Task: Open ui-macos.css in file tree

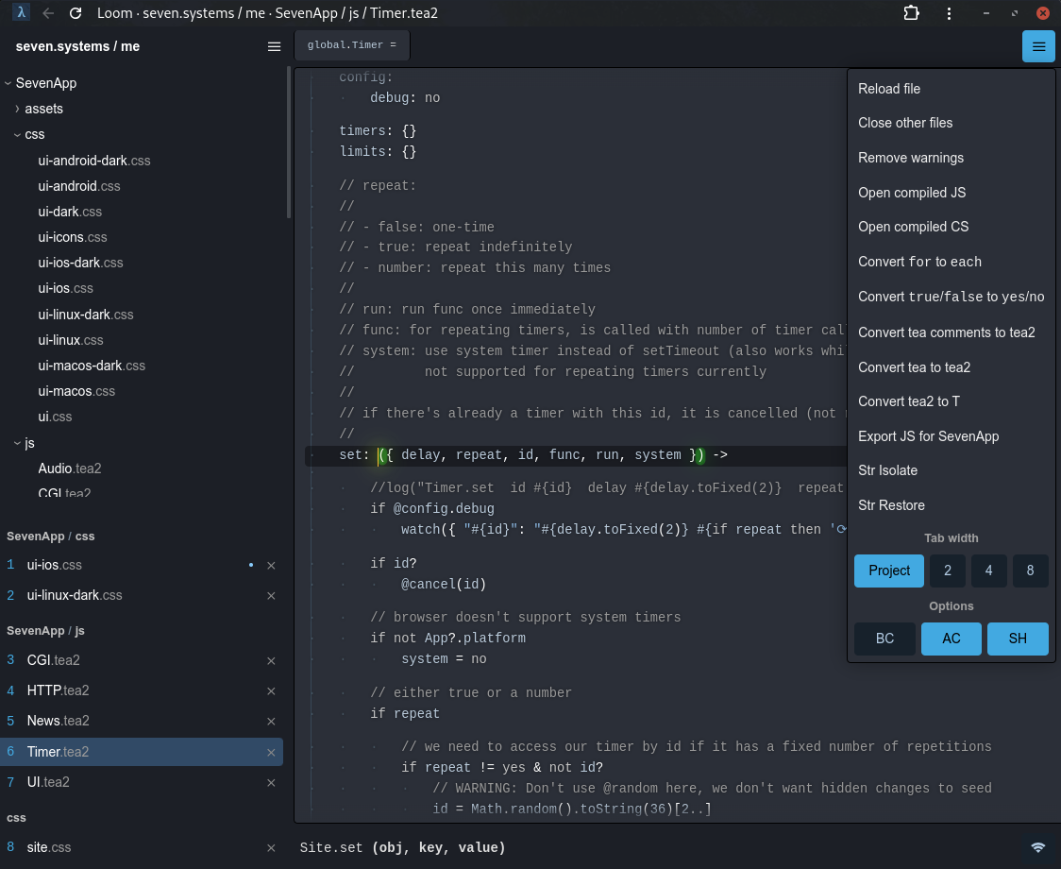Action: coord(76,391)
